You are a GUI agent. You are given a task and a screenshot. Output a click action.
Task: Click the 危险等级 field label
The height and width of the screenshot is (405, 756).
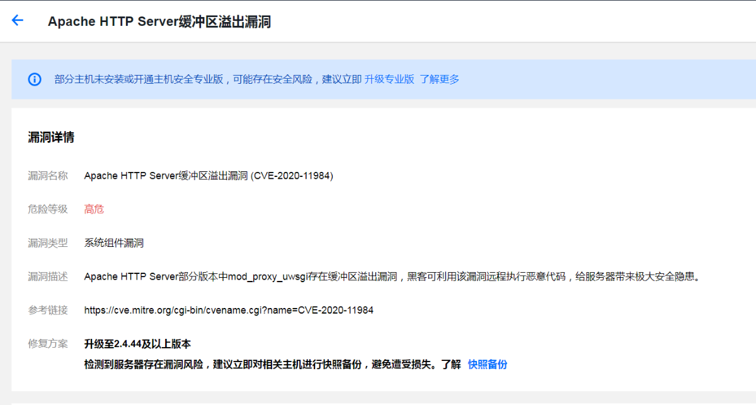[48, 209]
